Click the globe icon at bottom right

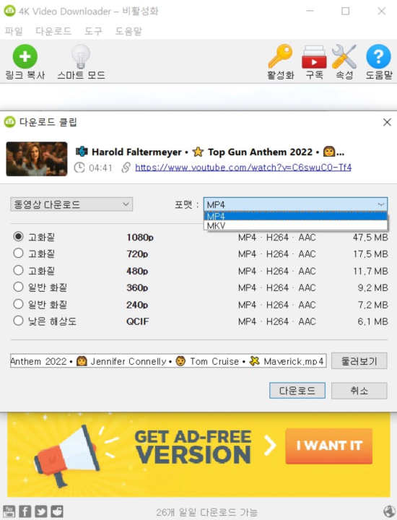pyautogui.click(x=389, y=512)
